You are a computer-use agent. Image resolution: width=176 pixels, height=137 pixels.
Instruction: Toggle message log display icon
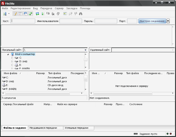click(x=15, y=14)
